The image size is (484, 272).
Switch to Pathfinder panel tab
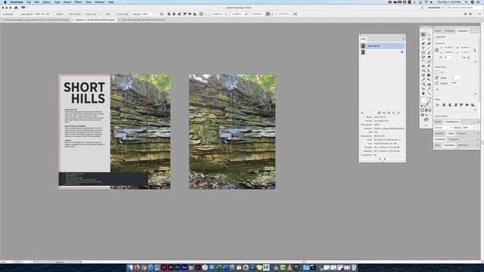(x=463, y=145)
